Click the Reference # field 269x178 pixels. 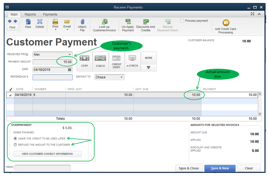[x=53, y=77]
